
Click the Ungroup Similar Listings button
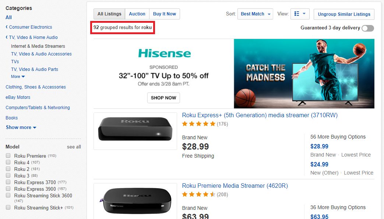[x=344, y=14]
